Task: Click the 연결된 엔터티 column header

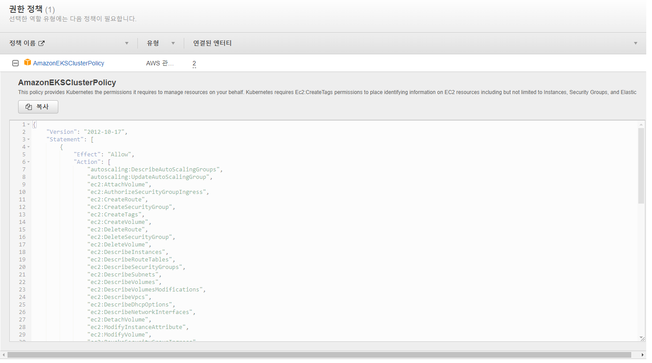Action: pyautogui.click(x=212, y=43)
